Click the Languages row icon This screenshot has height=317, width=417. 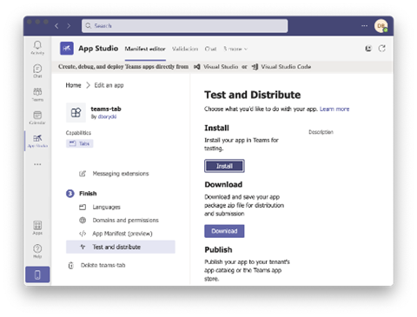click(83, 207)
